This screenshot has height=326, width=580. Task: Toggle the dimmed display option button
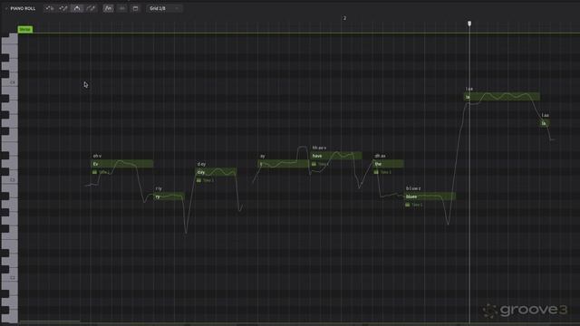(x=121, y=8)
